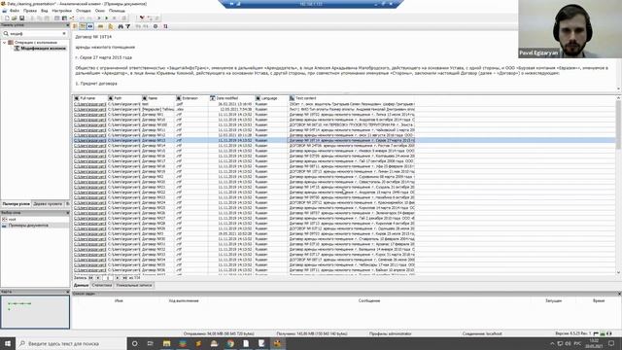Open the Отладка menu

(84, 11)
